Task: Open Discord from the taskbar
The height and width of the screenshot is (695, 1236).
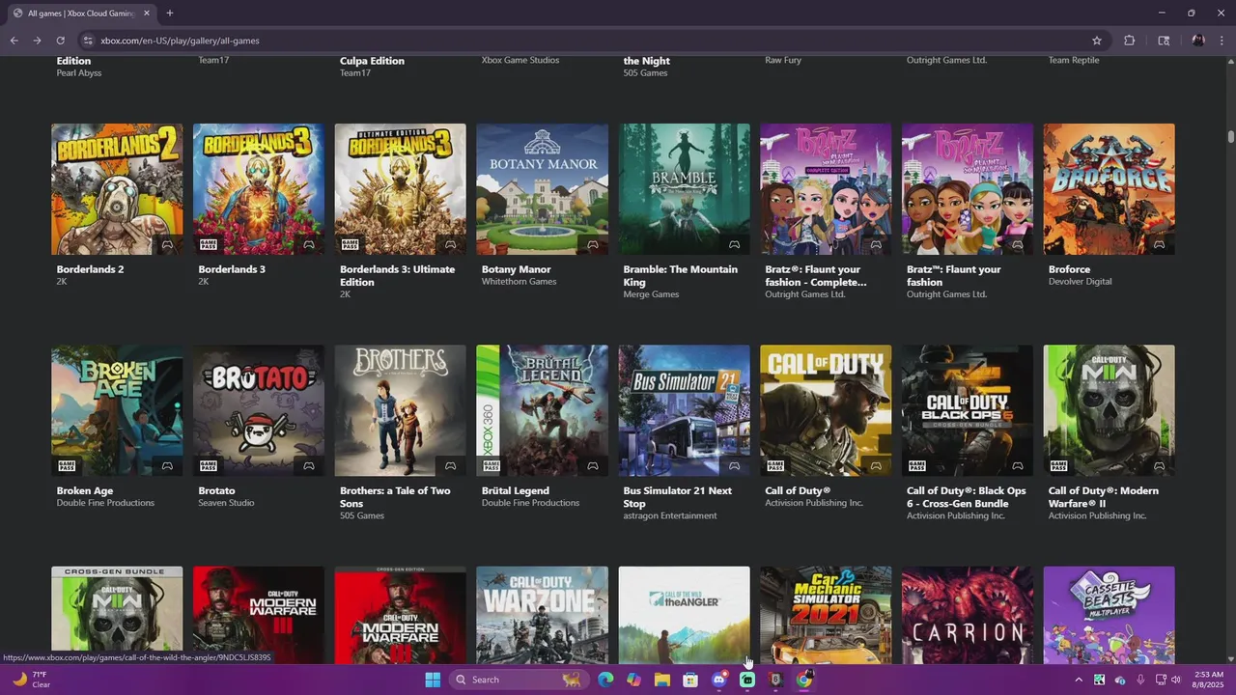Action: click(718, 680)
